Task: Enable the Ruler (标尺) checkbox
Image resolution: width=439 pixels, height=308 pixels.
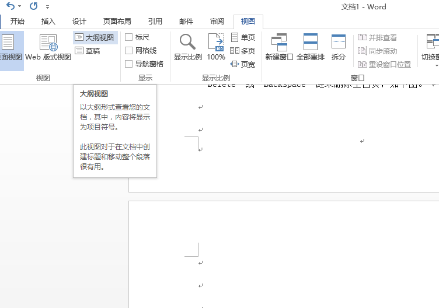Action: [x=129, y=37]
